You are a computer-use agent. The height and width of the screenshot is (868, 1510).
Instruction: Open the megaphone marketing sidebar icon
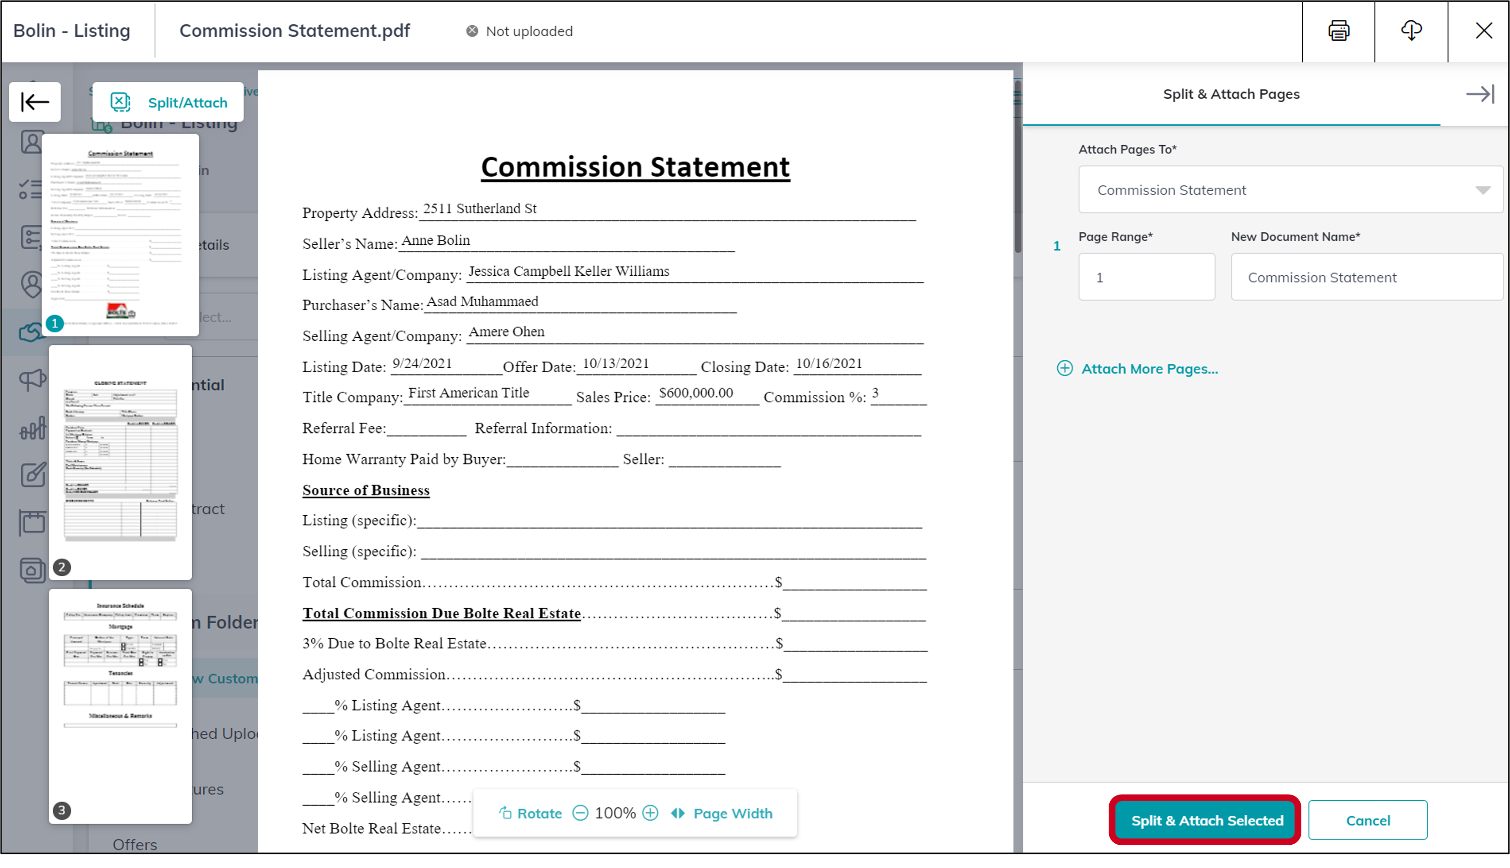pos(32,379)
